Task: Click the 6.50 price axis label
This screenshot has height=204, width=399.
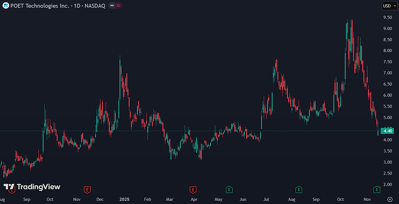Action: pos(388,84)
